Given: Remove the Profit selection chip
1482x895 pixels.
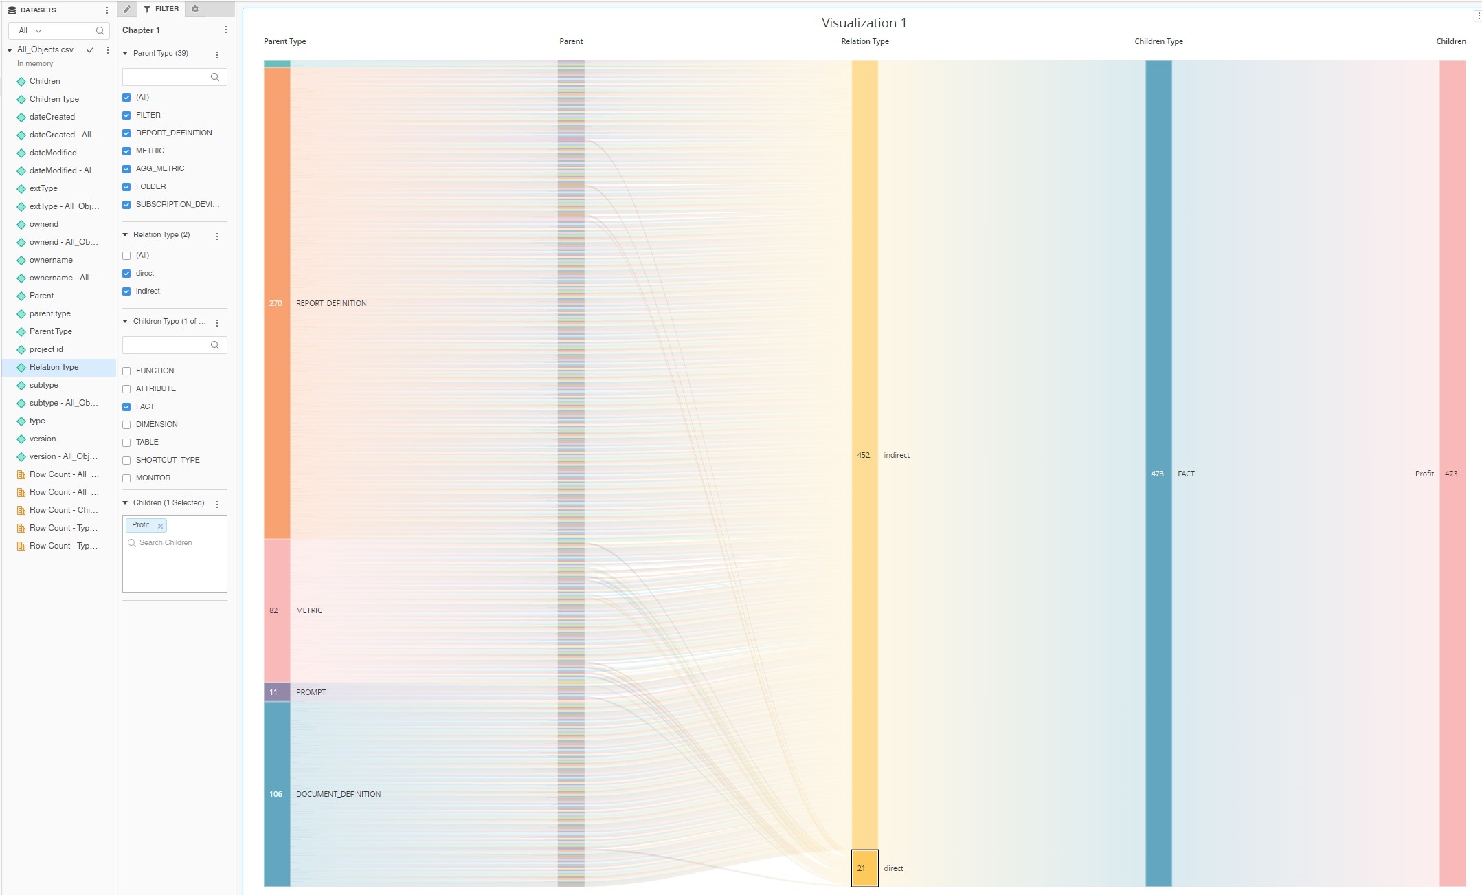Looking at the screenshot, I should coord(160,526).
